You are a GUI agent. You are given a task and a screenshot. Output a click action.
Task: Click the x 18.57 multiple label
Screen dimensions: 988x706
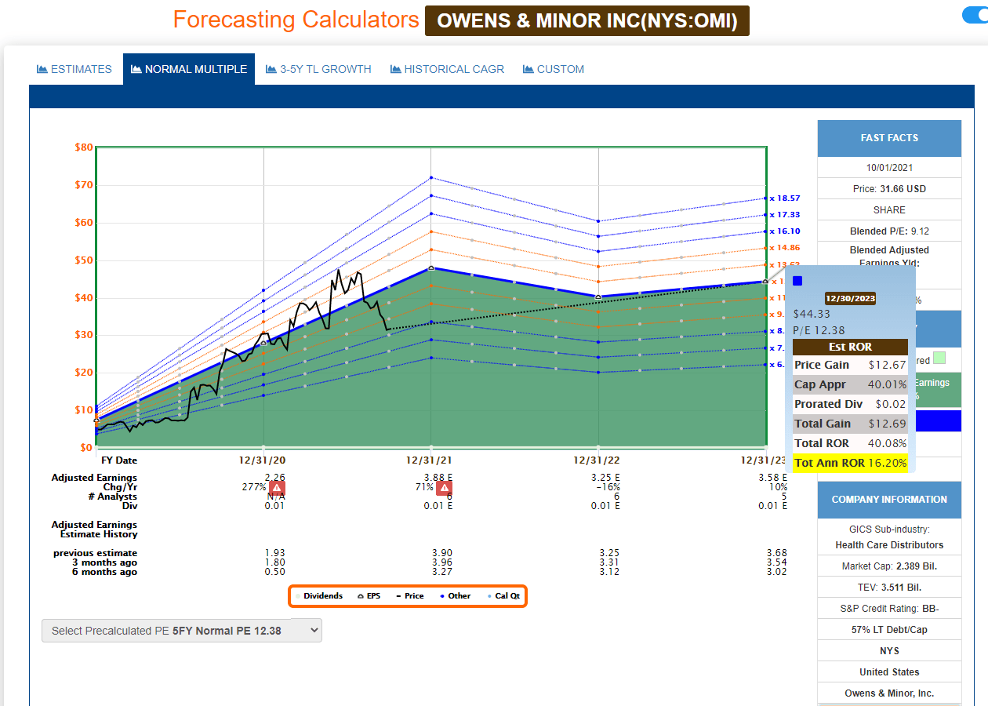click(x=784, y=198)
